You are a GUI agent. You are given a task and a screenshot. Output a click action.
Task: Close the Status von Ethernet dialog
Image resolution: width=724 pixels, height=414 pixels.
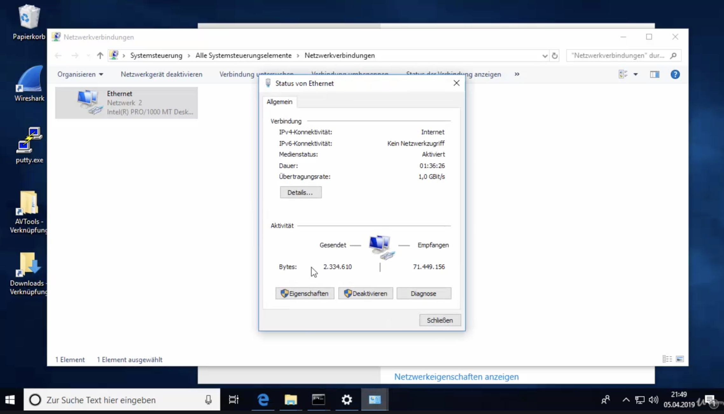[x=456, y=83]
